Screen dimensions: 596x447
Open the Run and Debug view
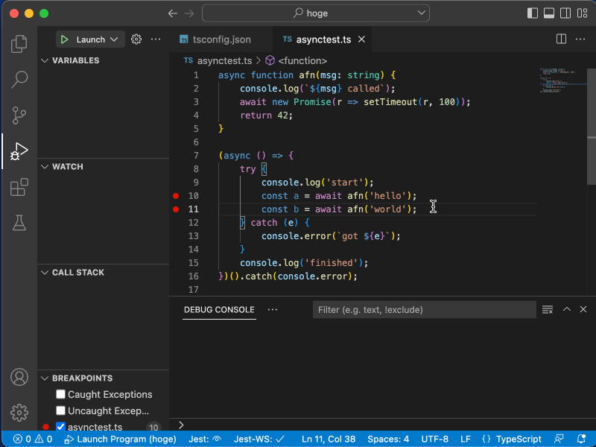pos(19,151)
